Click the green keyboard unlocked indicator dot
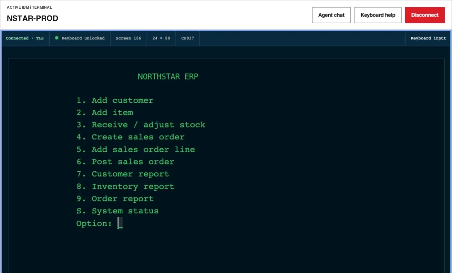This screenshot has height=273, width=452. pos(57,38)
